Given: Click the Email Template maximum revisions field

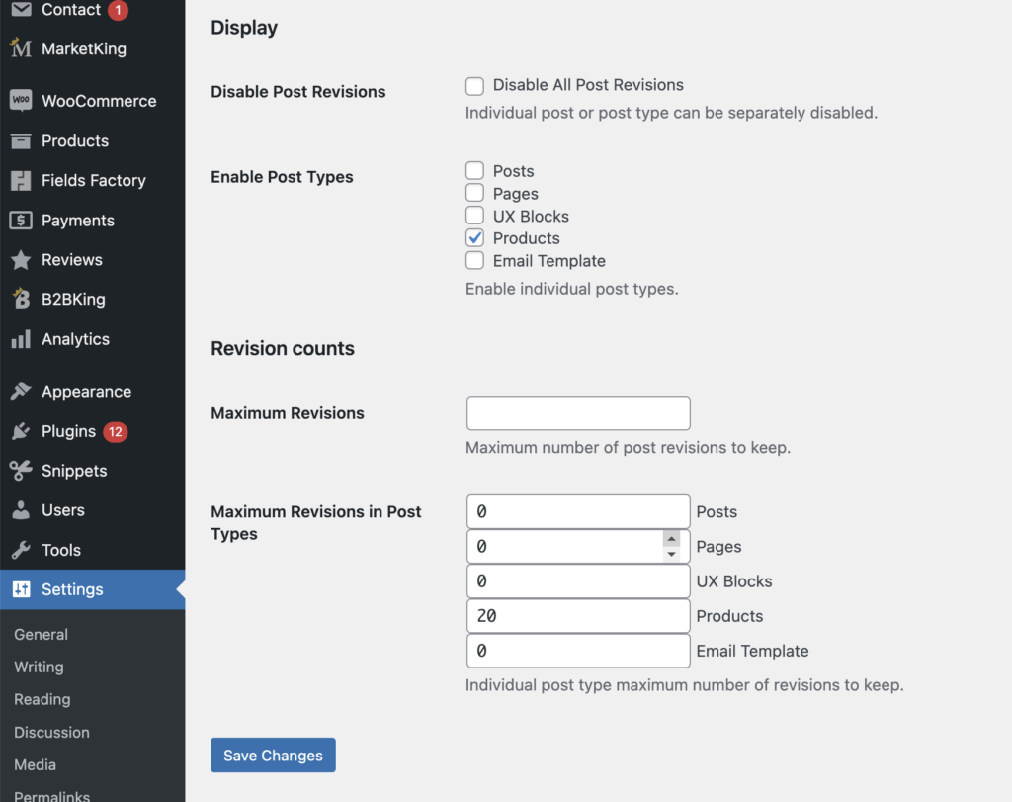Looking at the screenshot, I should point(578,651).
